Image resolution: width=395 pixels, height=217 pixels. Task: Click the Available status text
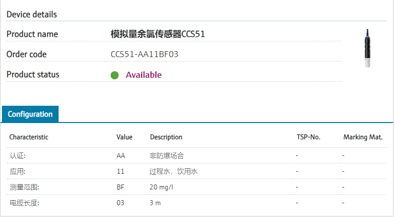click(144, 75)
